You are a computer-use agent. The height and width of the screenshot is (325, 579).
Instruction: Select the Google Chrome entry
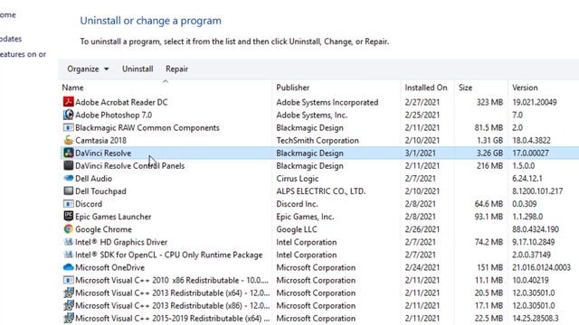coord(103,229)
